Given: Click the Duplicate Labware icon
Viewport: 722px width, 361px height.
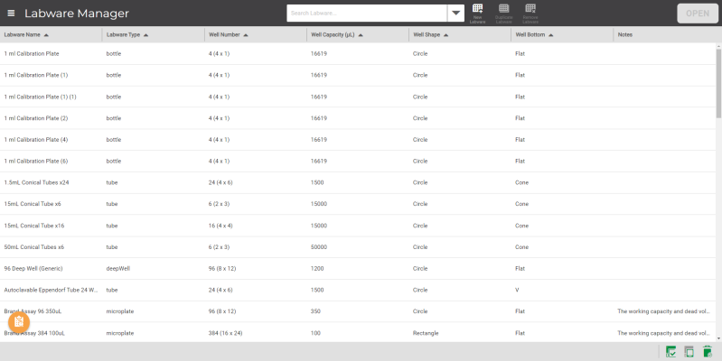Looking at the screenshot, I should (x=504, y=10).
